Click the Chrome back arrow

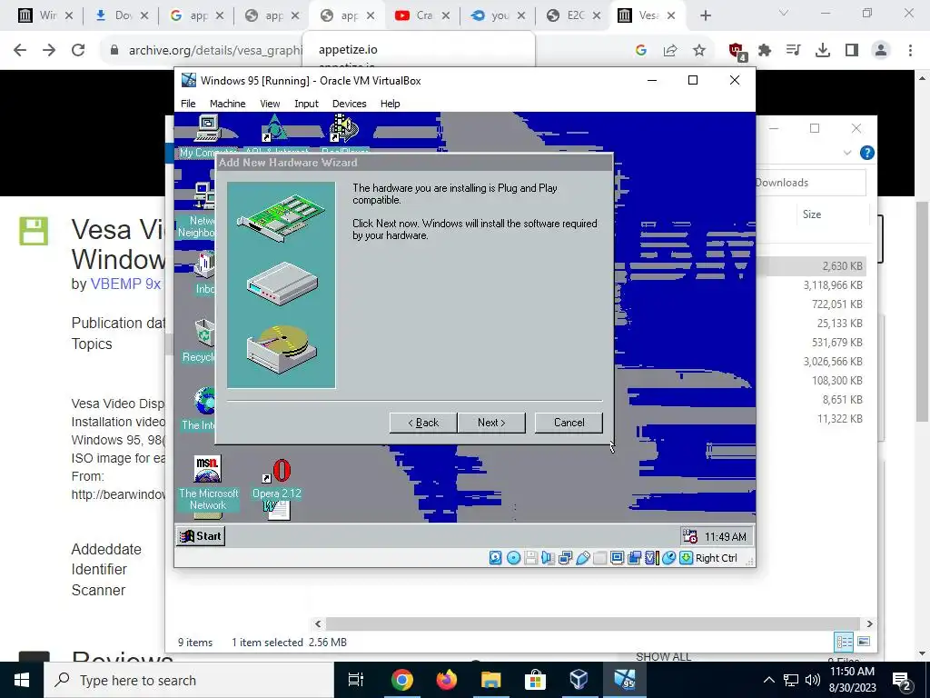click(20, 50)
